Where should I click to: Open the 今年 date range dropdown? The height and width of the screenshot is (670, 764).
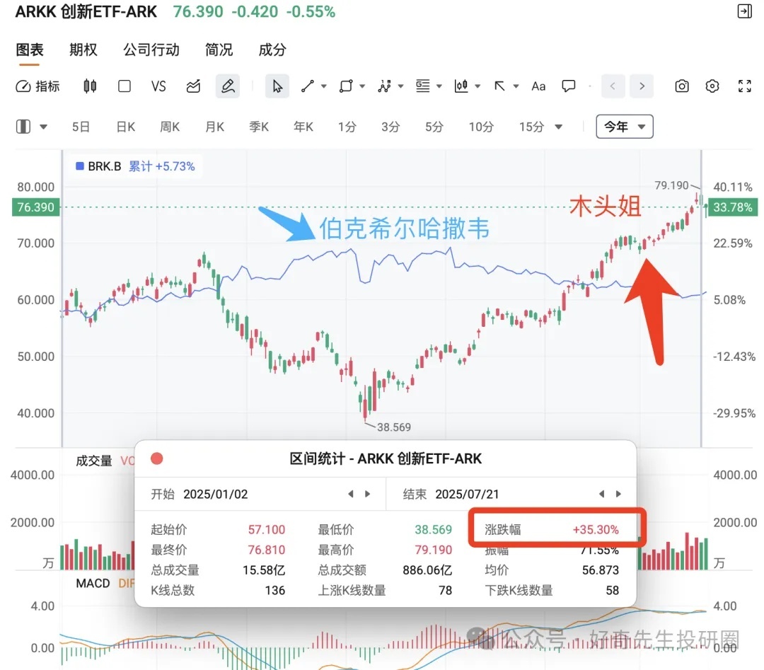click(625, 127)
